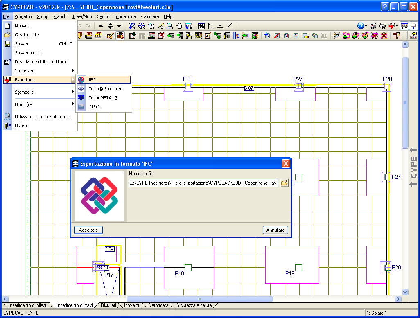The image size is (420, 318).
Task: Toggle the highlighted loads toolbar button
Action: tap(120, 36)
